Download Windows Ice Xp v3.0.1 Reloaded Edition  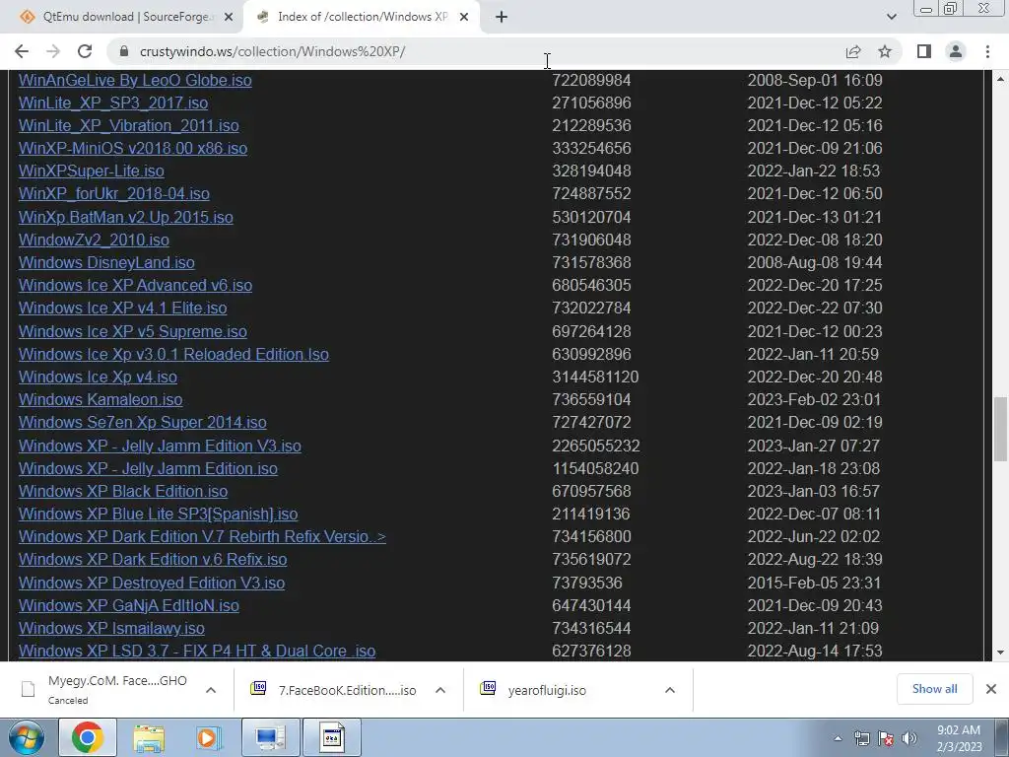tap(173, 354)
